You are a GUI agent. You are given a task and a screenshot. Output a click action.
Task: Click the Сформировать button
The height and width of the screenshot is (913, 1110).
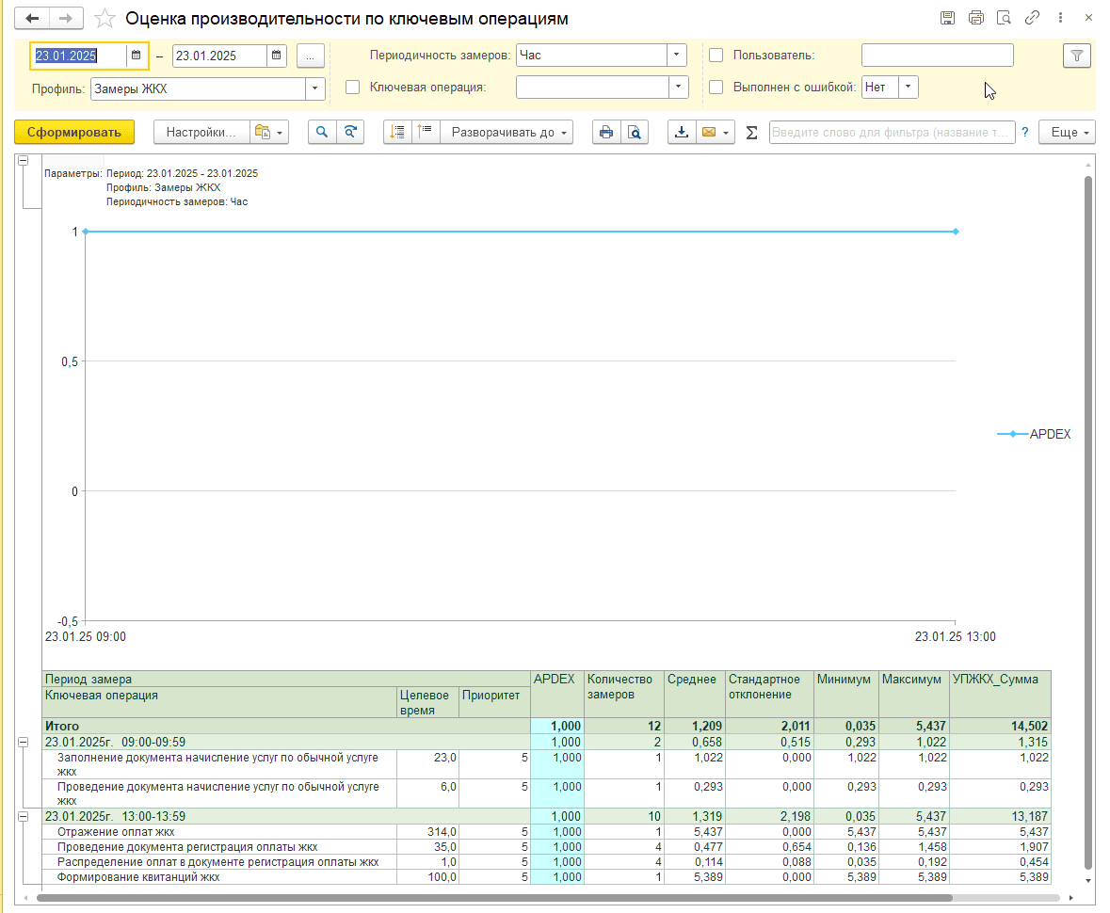coord(74,133)
